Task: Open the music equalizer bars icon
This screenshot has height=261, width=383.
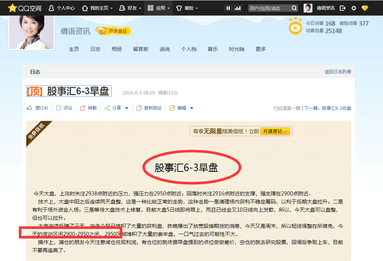Action: pos(237,8)
